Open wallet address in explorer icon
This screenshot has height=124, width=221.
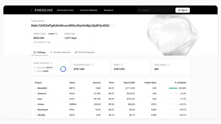coord(111,26)
